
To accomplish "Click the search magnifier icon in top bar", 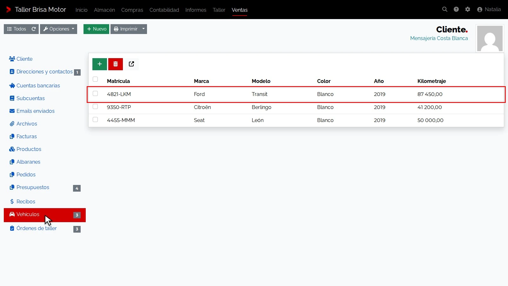I will 445,10.
